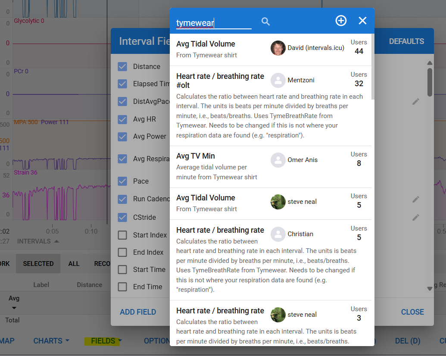Click the magnifier search icon
The image size is (446, 356).
tap(265, 21)
